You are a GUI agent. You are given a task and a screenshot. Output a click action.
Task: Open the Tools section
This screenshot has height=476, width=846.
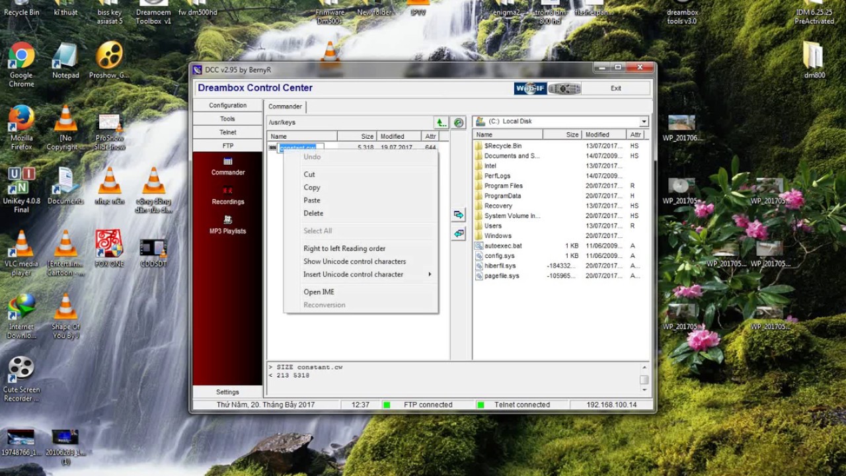coord(227,119)
